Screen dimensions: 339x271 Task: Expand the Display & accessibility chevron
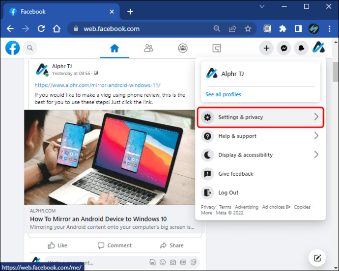(x=316, y=155)
